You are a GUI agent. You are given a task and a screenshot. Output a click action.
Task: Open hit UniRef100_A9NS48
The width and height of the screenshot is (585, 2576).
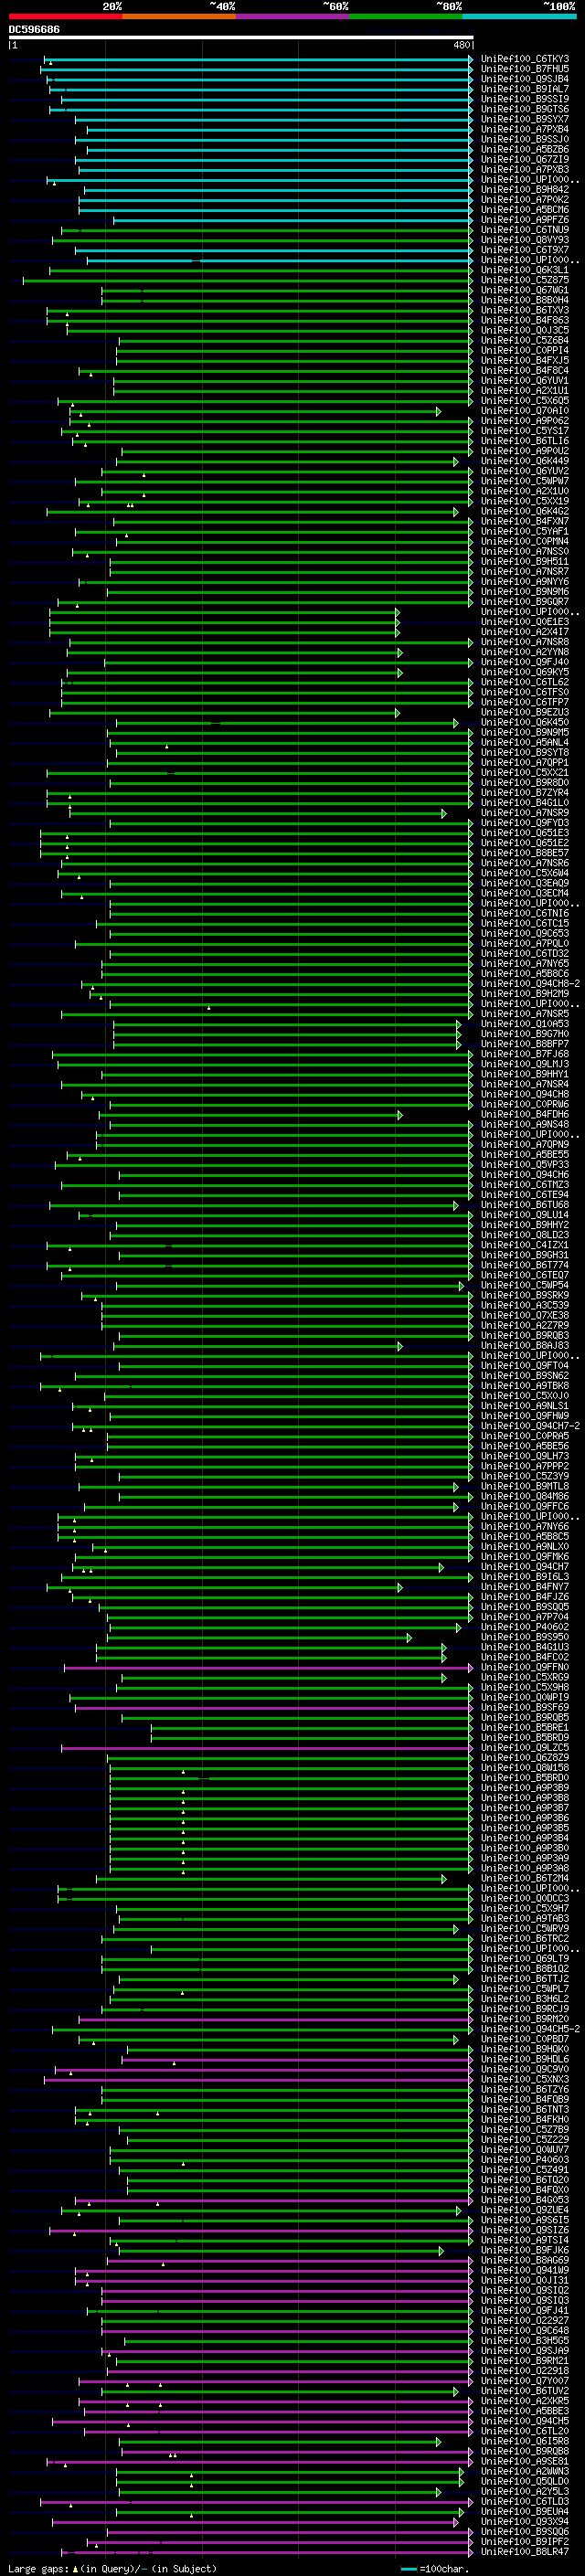(525, 1124)
